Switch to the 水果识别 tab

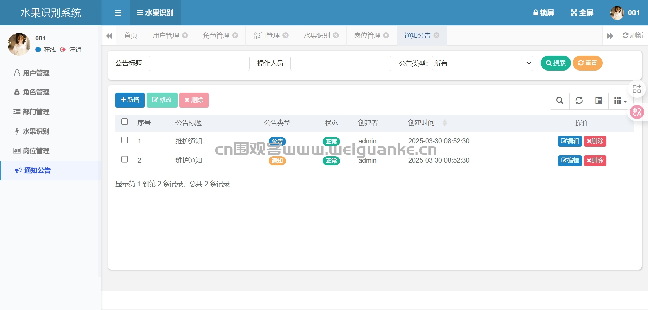tap(317, 35)
